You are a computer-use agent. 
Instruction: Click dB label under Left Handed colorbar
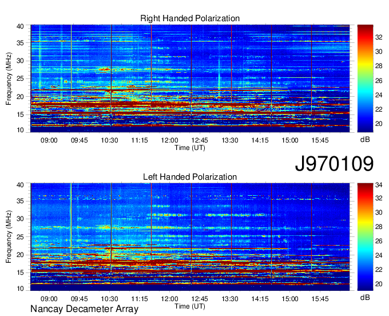(x=365, y=297)
